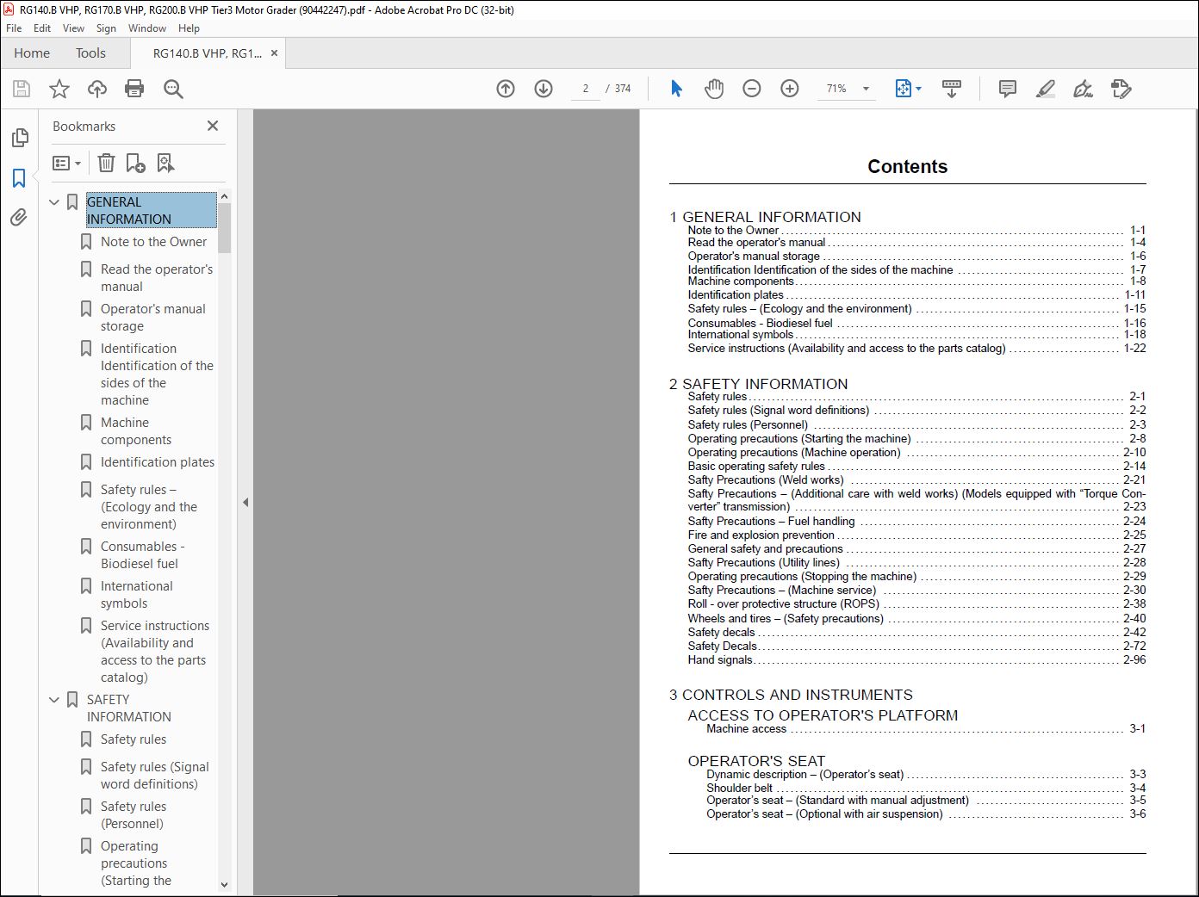Viewport: 1199px width, 897px height.
Task: Collapse the navigation pane with the divider arrow
Action: 245,502
